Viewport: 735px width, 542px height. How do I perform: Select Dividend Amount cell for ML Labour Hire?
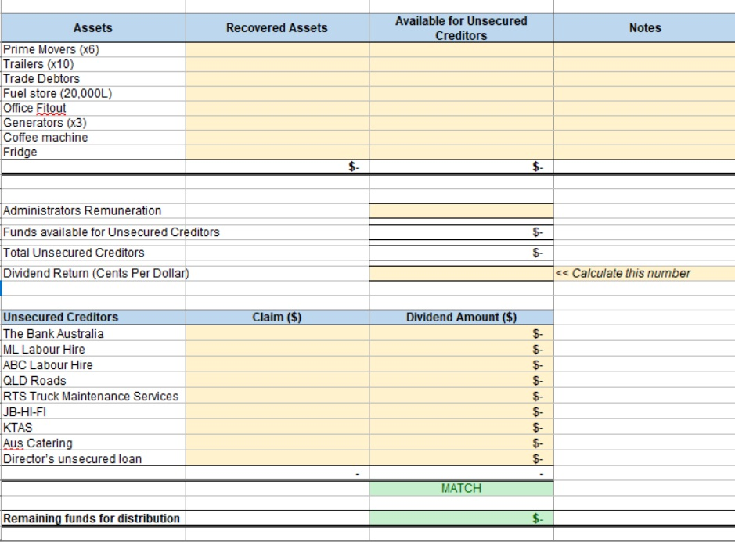tap(461, 350)
